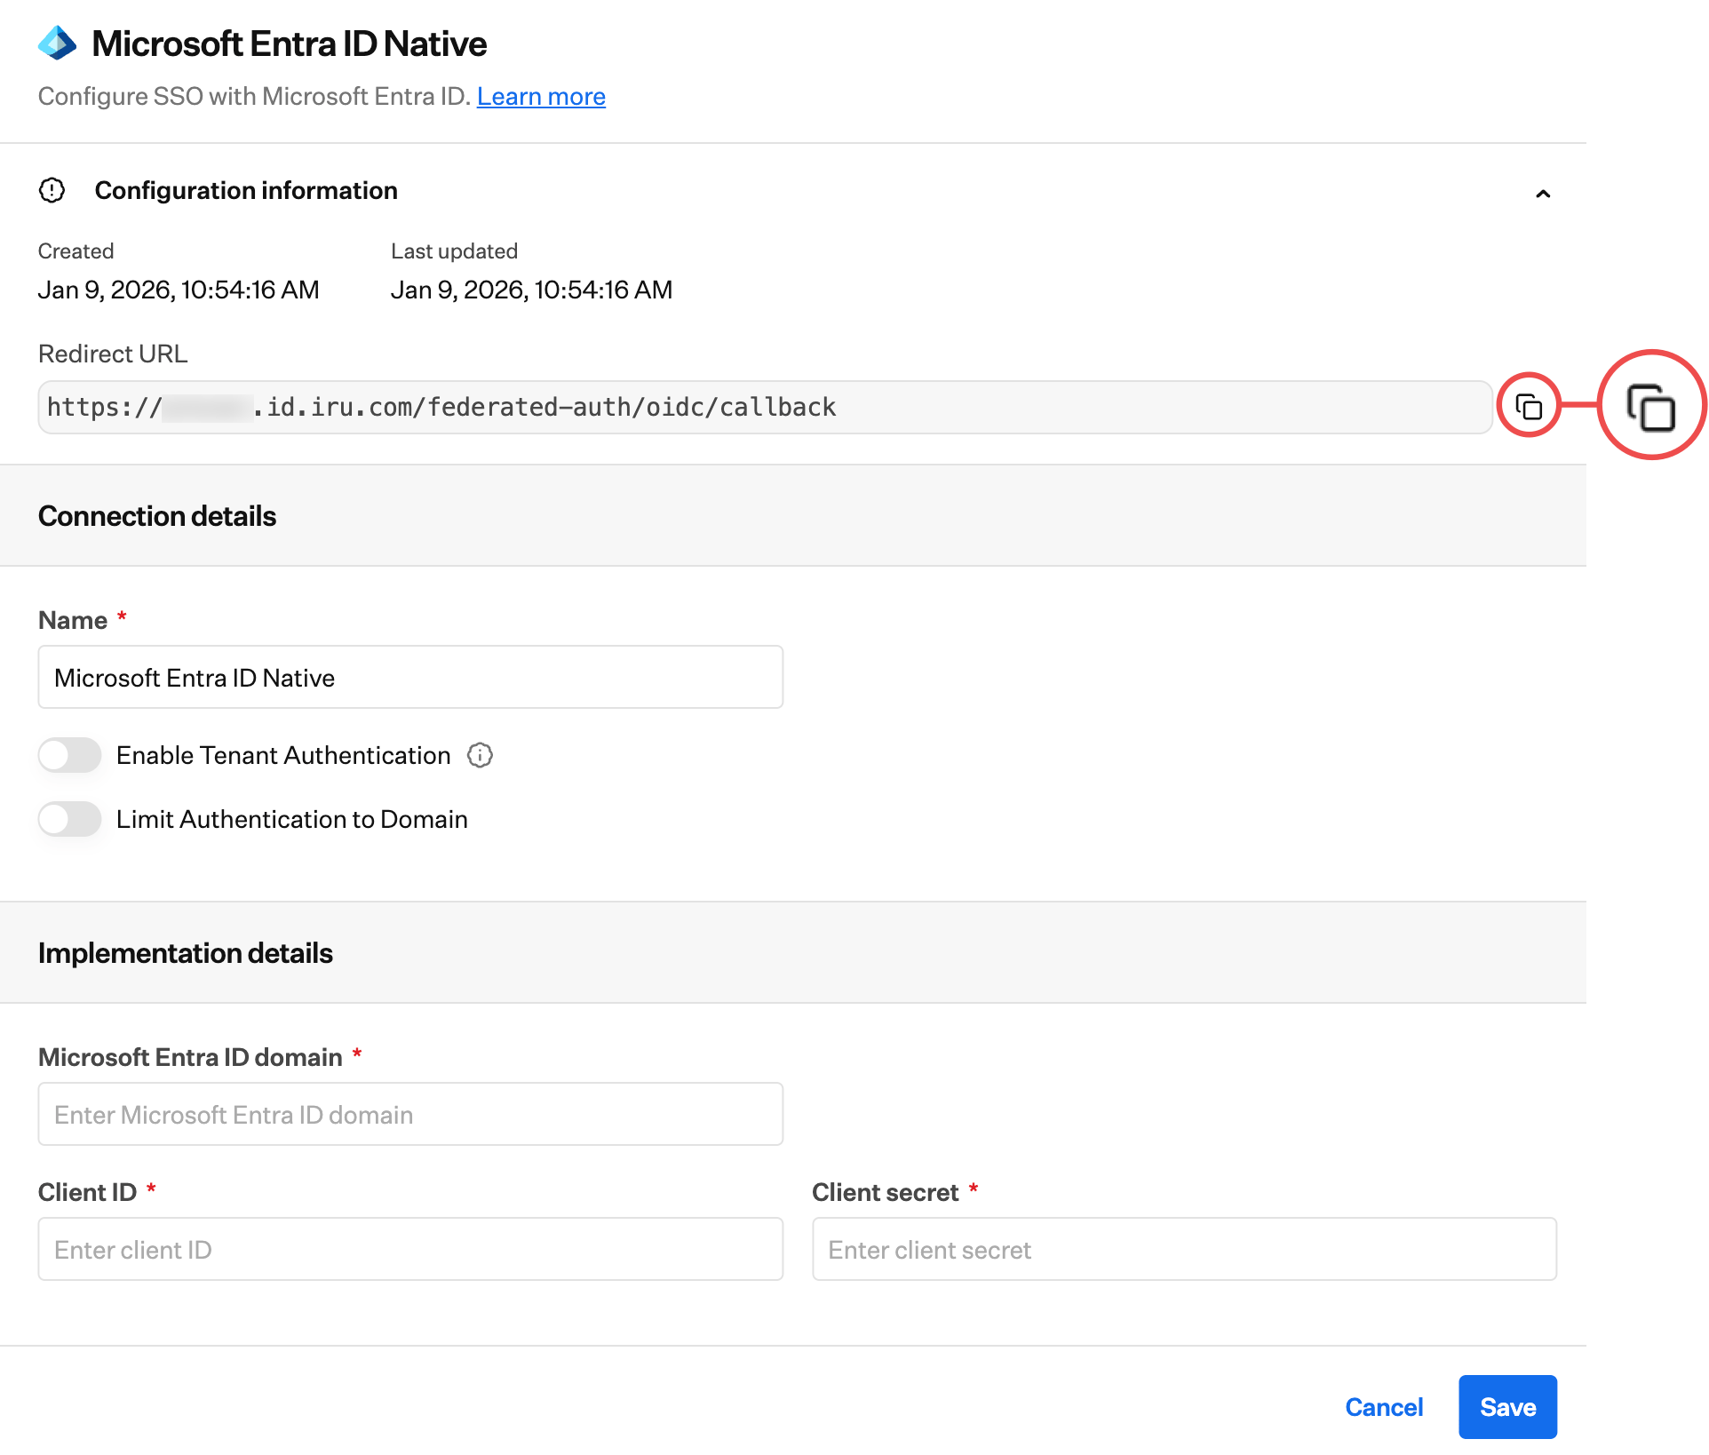The width and height of the screenshot is (1709, 1455).
Task: Focus the Client secret input field
Action: [x=1184, y=1249]
